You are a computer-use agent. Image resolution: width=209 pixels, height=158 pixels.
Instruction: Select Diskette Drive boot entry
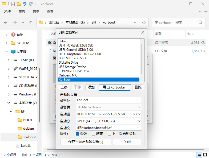[x=99, y=63]
